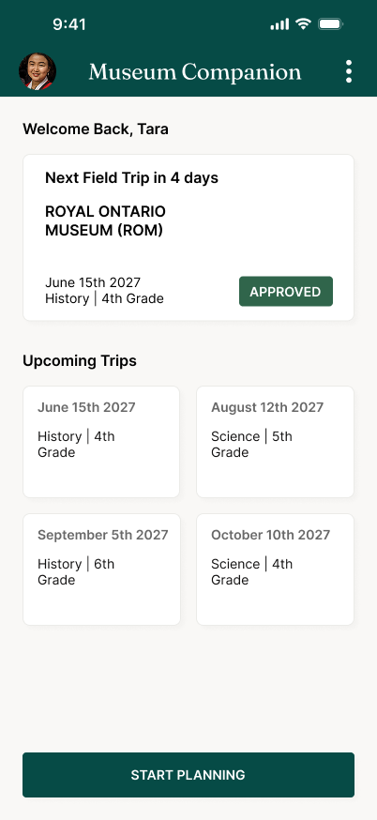
Task: Tap Science | 4th Grade label
Action: point(251,571)
